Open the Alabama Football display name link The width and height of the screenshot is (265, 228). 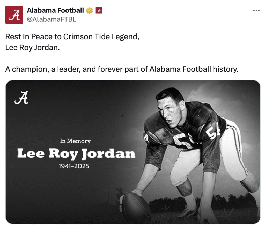click(x=55, y=10)
